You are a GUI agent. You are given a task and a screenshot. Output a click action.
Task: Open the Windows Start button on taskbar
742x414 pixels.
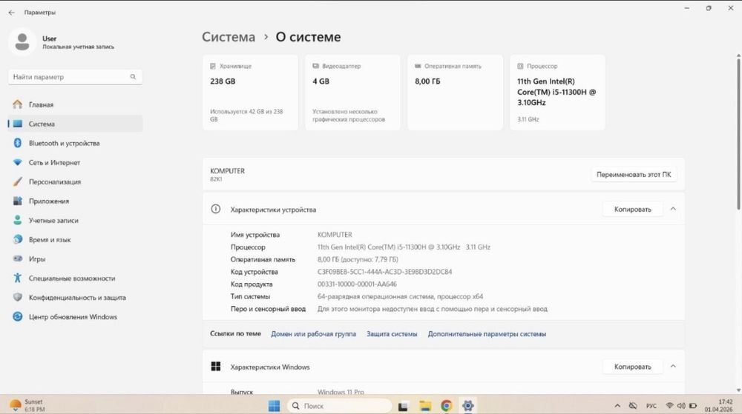click(x=274, y=406)
